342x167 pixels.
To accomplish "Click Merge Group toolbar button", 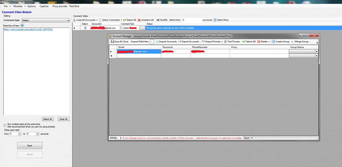I will 300,41.
